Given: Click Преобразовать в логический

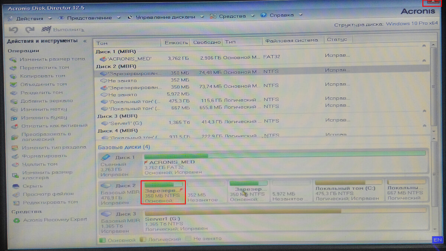Looking at the screenshot, I should click(x=41, y=136).
